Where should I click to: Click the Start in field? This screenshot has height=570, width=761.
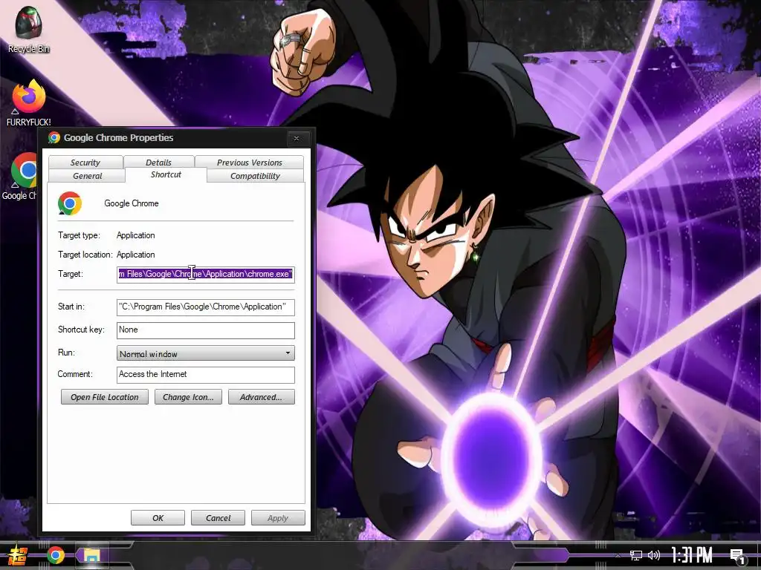pos(205,307)
